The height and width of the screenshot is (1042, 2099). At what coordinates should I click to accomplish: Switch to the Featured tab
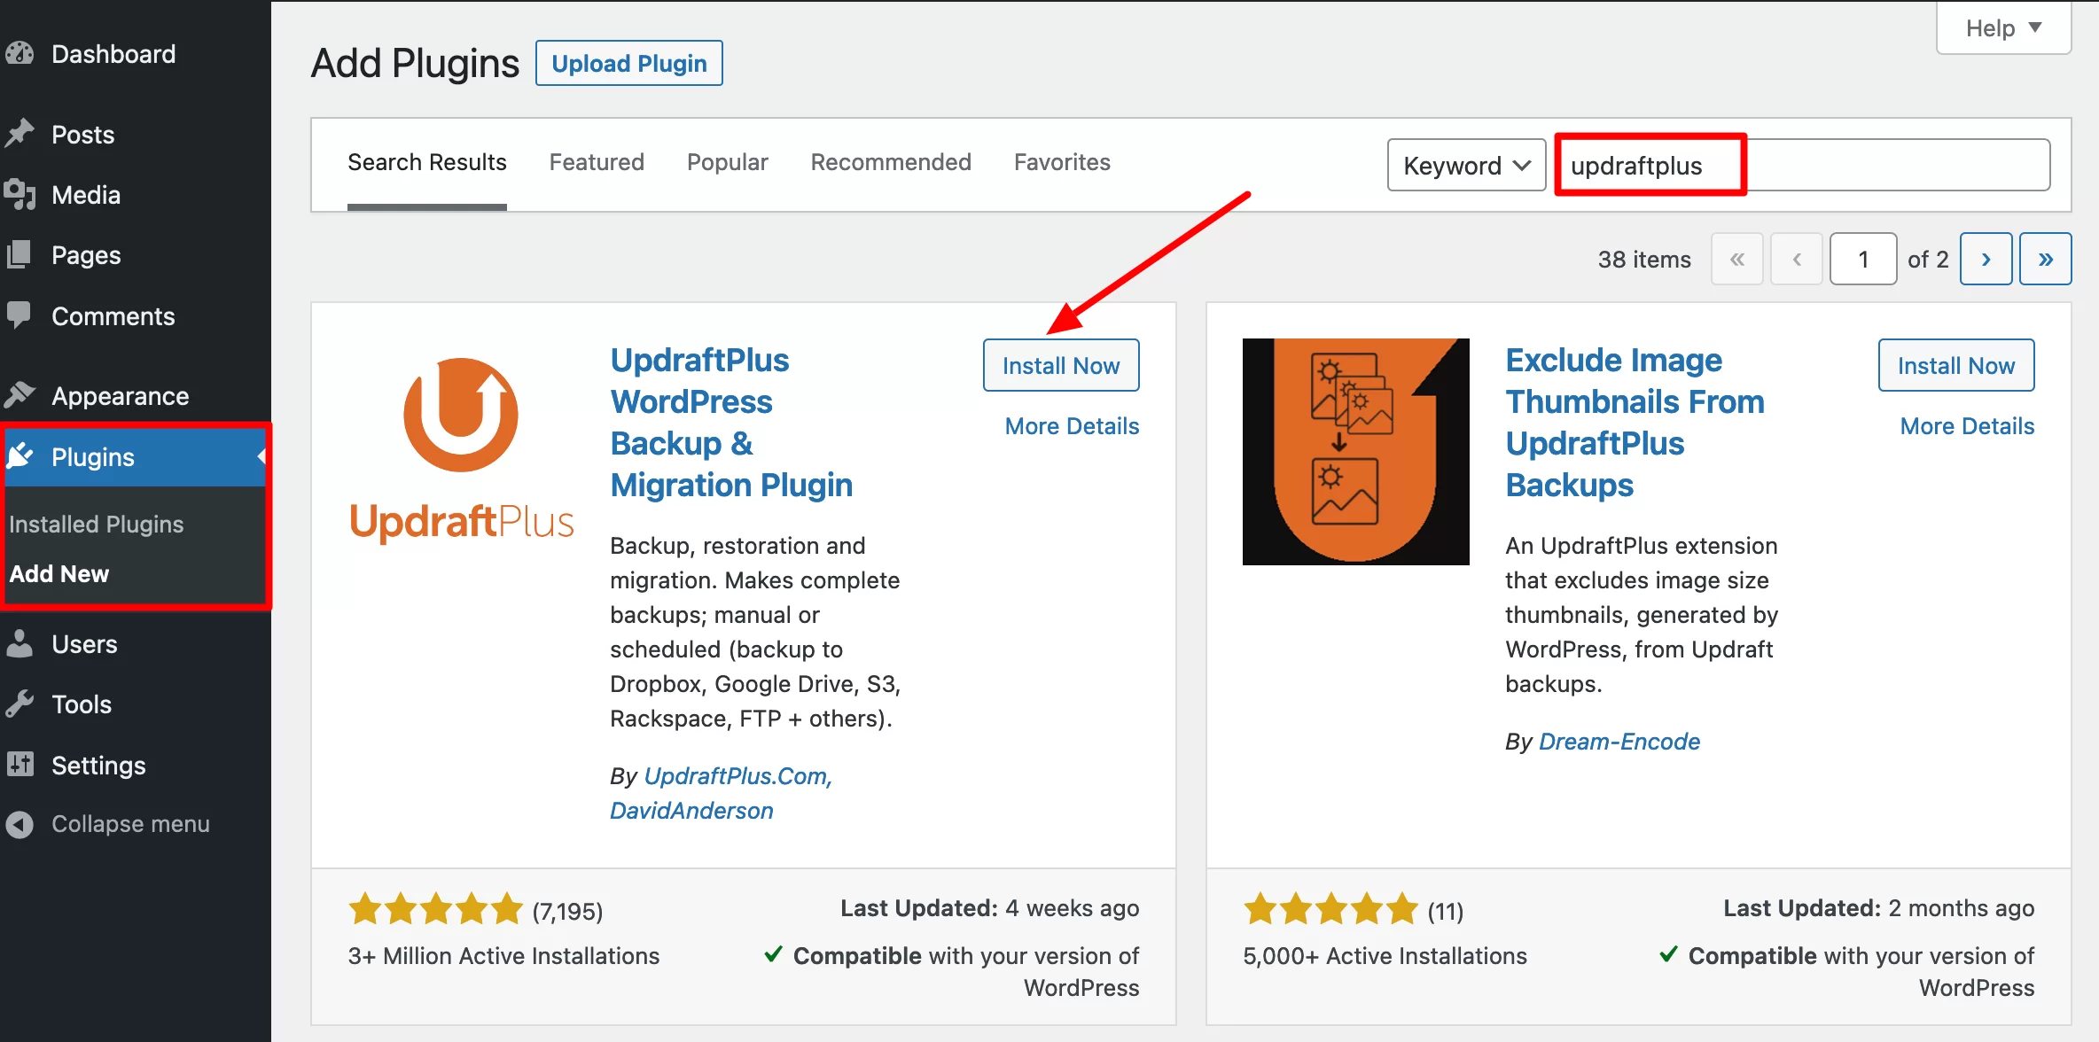pyautogui.click(x=597, y=162)
